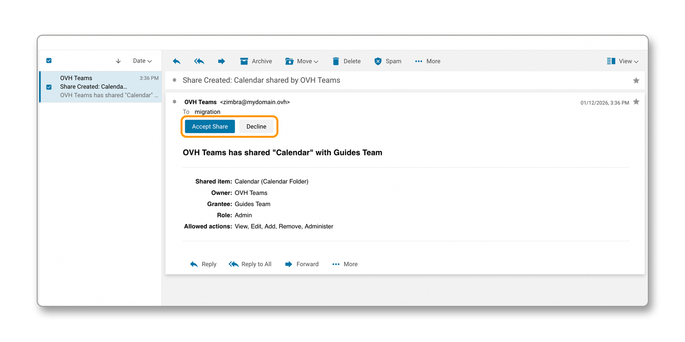685x342 pixels.
Task: Forward the email using the toolbar forward arrow
Action: 221,61
